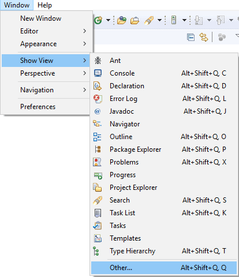Click the Search flashlight toolbar icon

149,20
